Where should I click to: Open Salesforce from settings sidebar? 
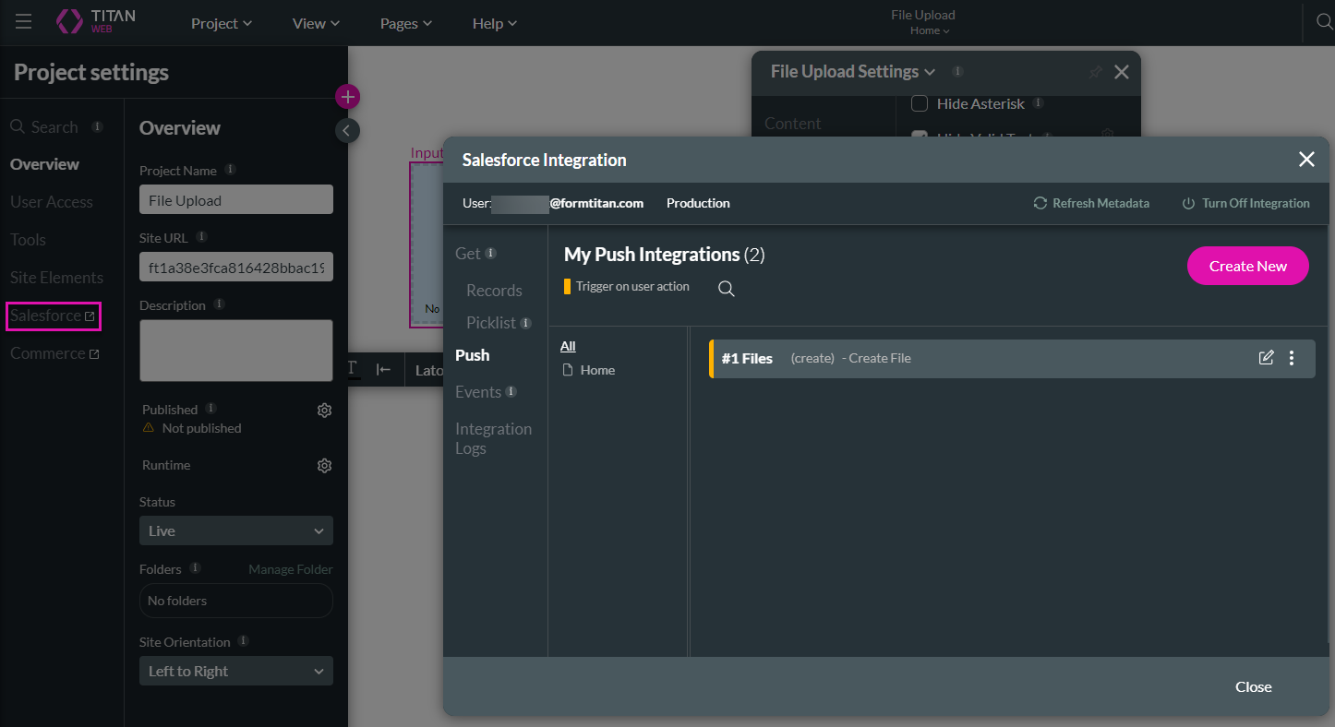pos(53,316)
